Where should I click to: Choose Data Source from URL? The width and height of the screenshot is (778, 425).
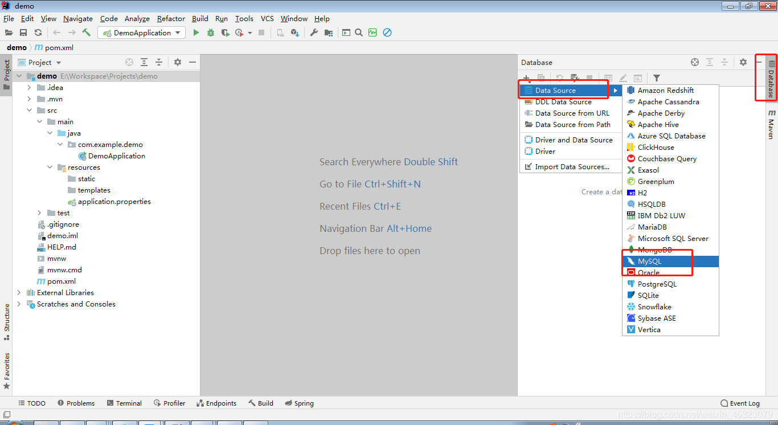coord(571,113)
